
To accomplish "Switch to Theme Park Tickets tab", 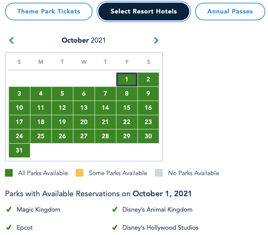I will [49, 12].
